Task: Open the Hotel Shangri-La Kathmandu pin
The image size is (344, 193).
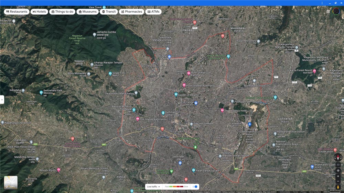Action: pyautogui.click(x=189, y=73)
